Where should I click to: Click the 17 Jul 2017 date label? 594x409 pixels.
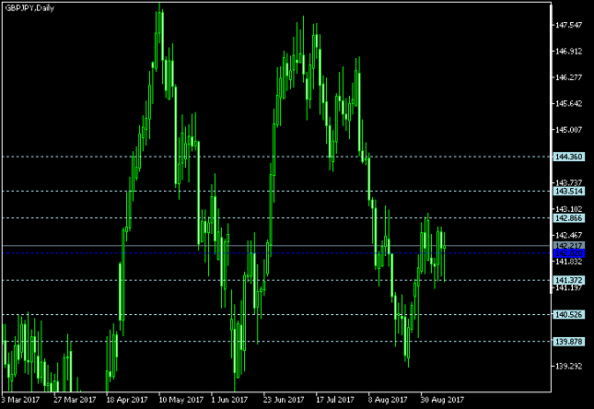click(x=335, y=400)
